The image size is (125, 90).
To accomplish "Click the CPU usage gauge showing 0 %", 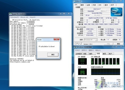I will 82,61.
